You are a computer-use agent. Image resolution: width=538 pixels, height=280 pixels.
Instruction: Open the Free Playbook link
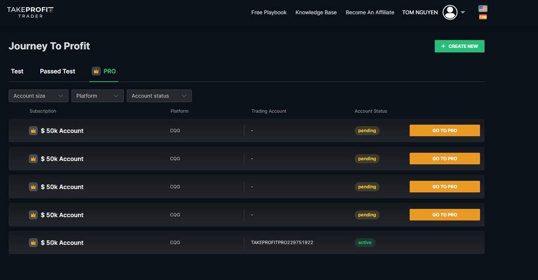(269, 12)
